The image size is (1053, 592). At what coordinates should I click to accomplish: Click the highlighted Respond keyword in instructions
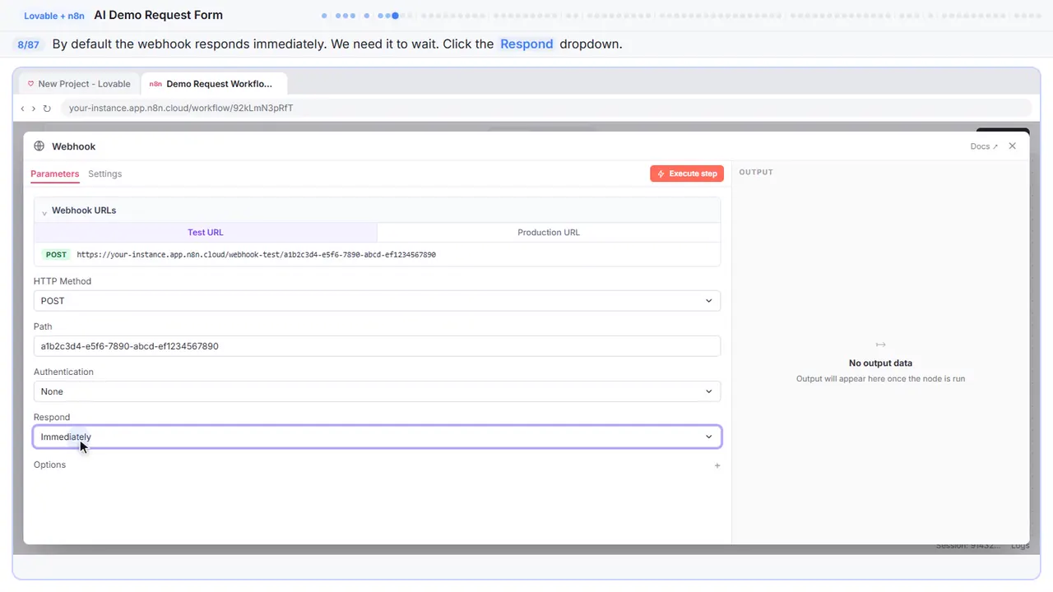[x=526, y=44]
